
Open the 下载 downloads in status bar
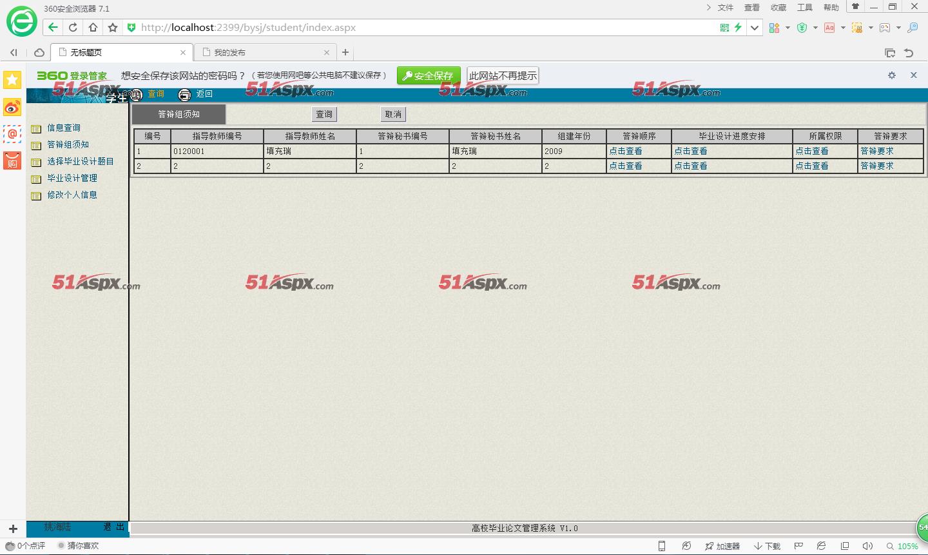768,546
